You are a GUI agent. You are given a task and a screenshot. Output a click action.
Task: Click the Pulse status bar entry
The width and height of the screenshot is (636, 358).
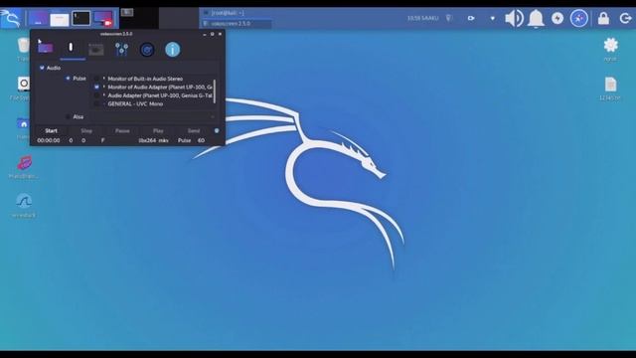tap(184, 140)
